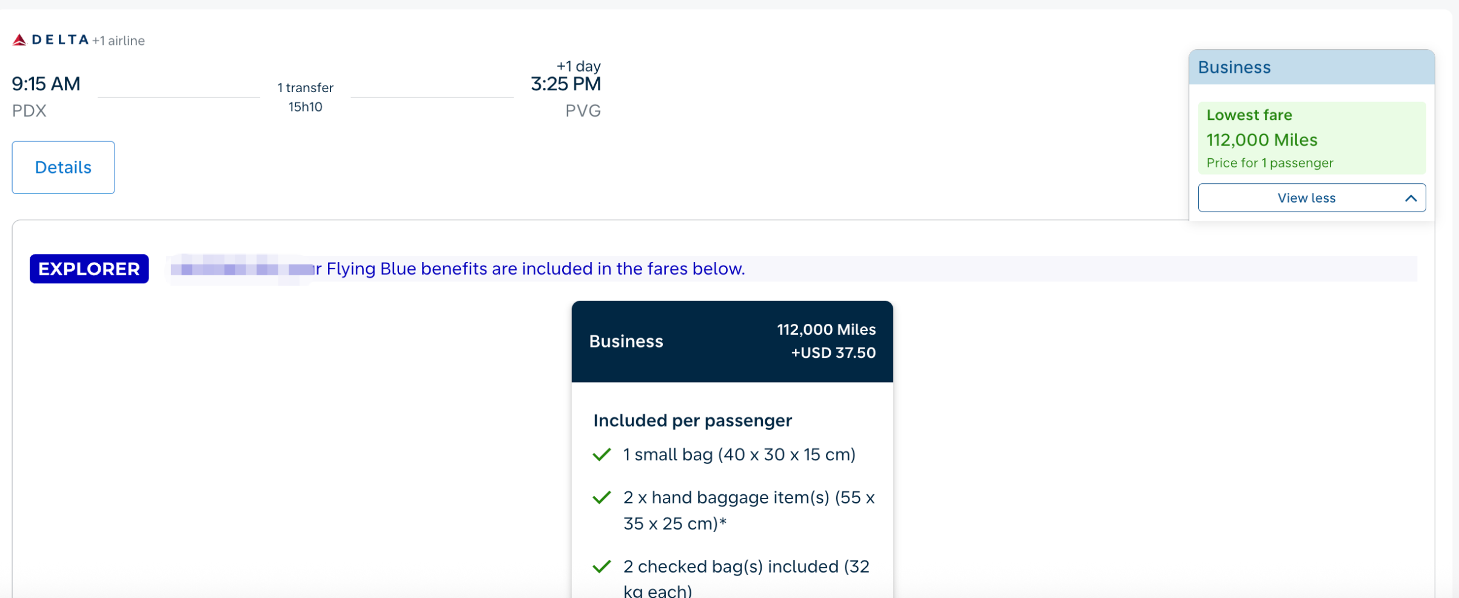Image resolution: width=1459 pixels, height=598 pixels.
Task: Click the 9:15 AM departure time
Action: tap(46, 84)
